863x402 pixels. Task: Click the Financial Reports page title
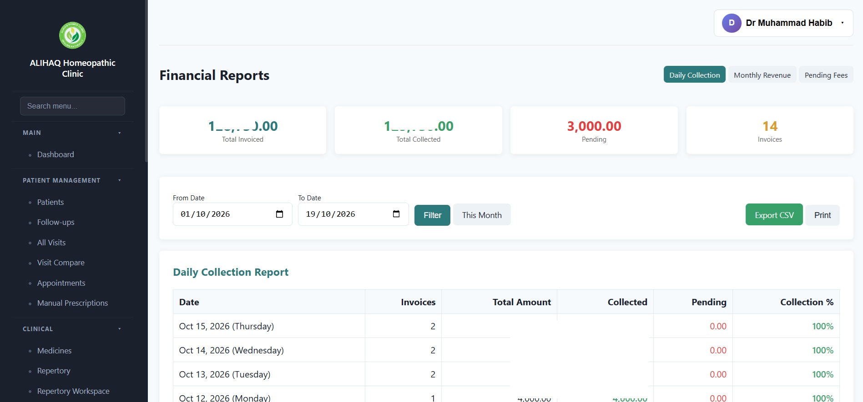pos(214,75)
